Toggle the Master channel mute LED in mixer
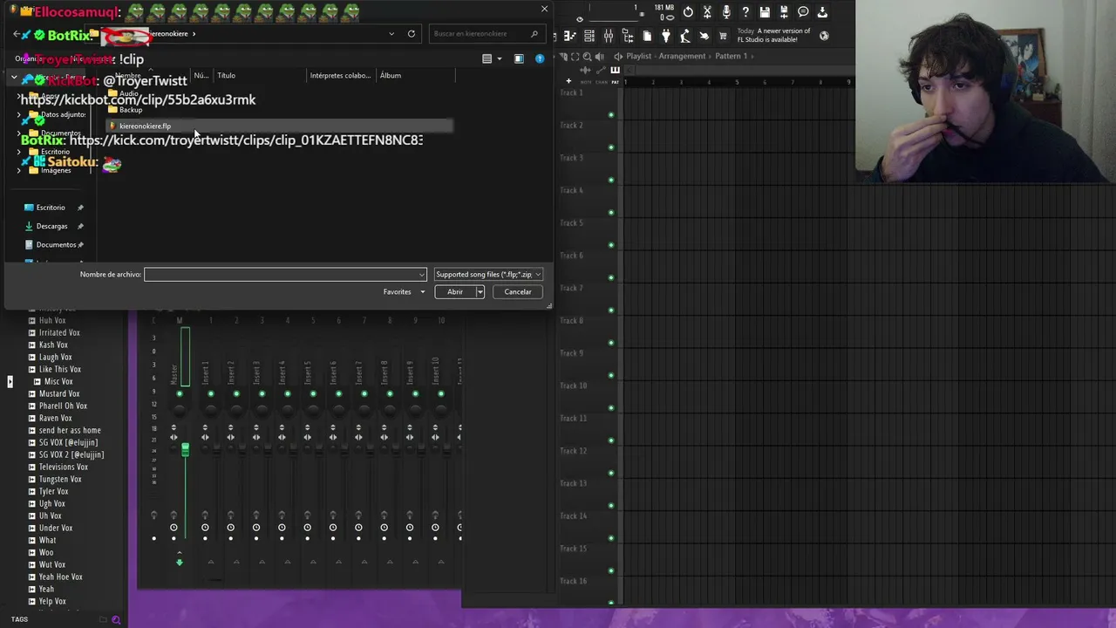The width and height of the screenshot is (1116, 628). click(x=180, y=393)
